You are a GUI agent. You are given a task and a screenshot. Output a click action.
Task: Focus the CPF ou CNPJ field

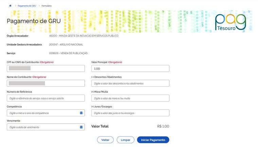pyautogui.click(x=45, y=68)
